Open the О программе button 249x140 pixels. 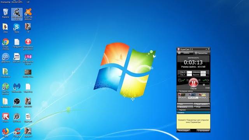(203, 131)
